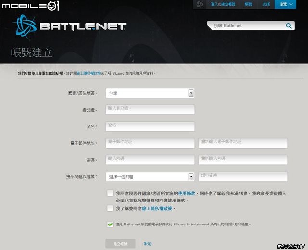Image resolution: width=308 pixels, height=250 pixels.
Task: Click the 全名 input field
Action: pos(150,126)
